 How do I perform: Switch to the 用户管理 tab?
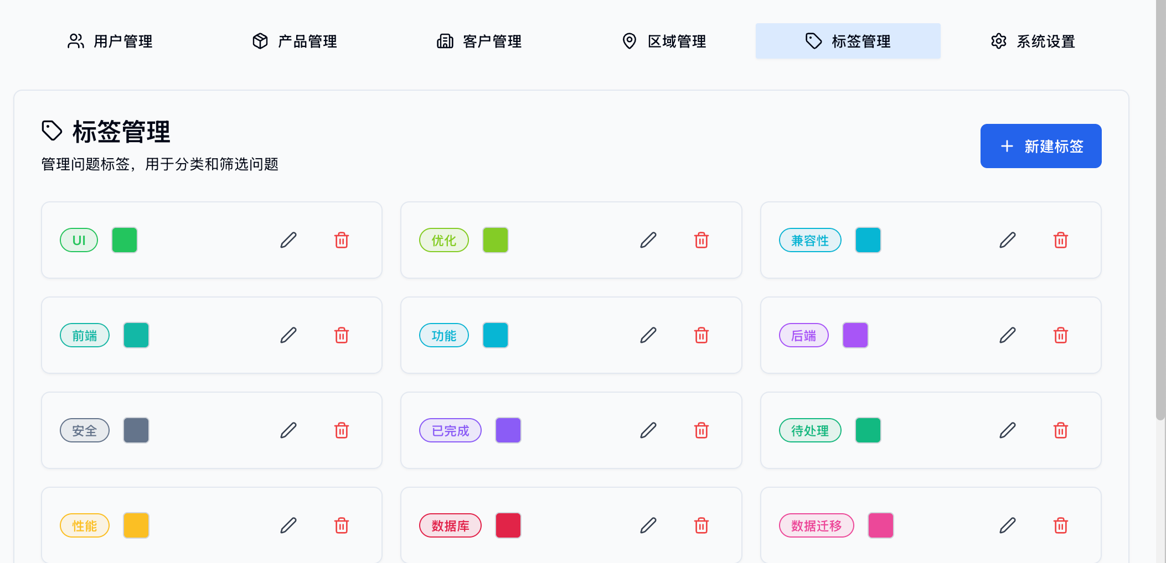(110, 41)
